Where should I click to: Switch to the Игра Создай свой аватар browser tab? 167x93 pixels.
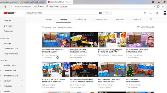33,2
